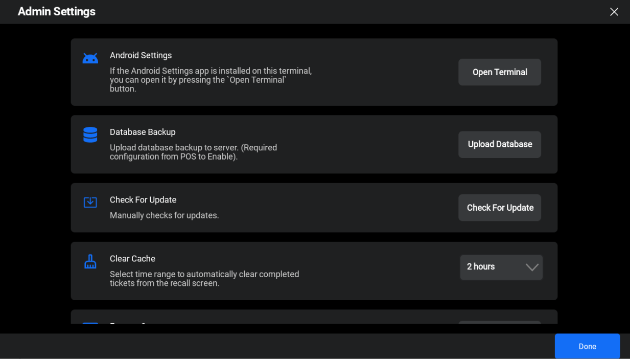Click the Check For Update heading text

click(143, 200)
